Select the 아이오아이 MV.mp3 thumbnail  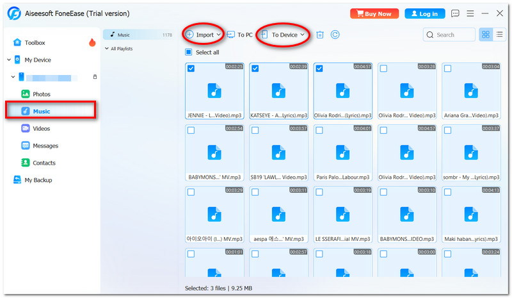(214, 215)
